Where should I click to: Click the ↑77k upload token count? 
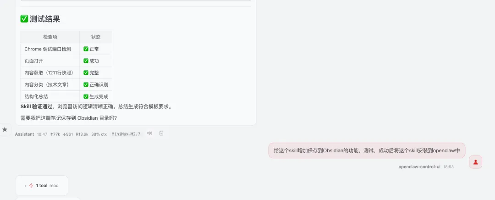pyautogui.click(x=55, y=134)
